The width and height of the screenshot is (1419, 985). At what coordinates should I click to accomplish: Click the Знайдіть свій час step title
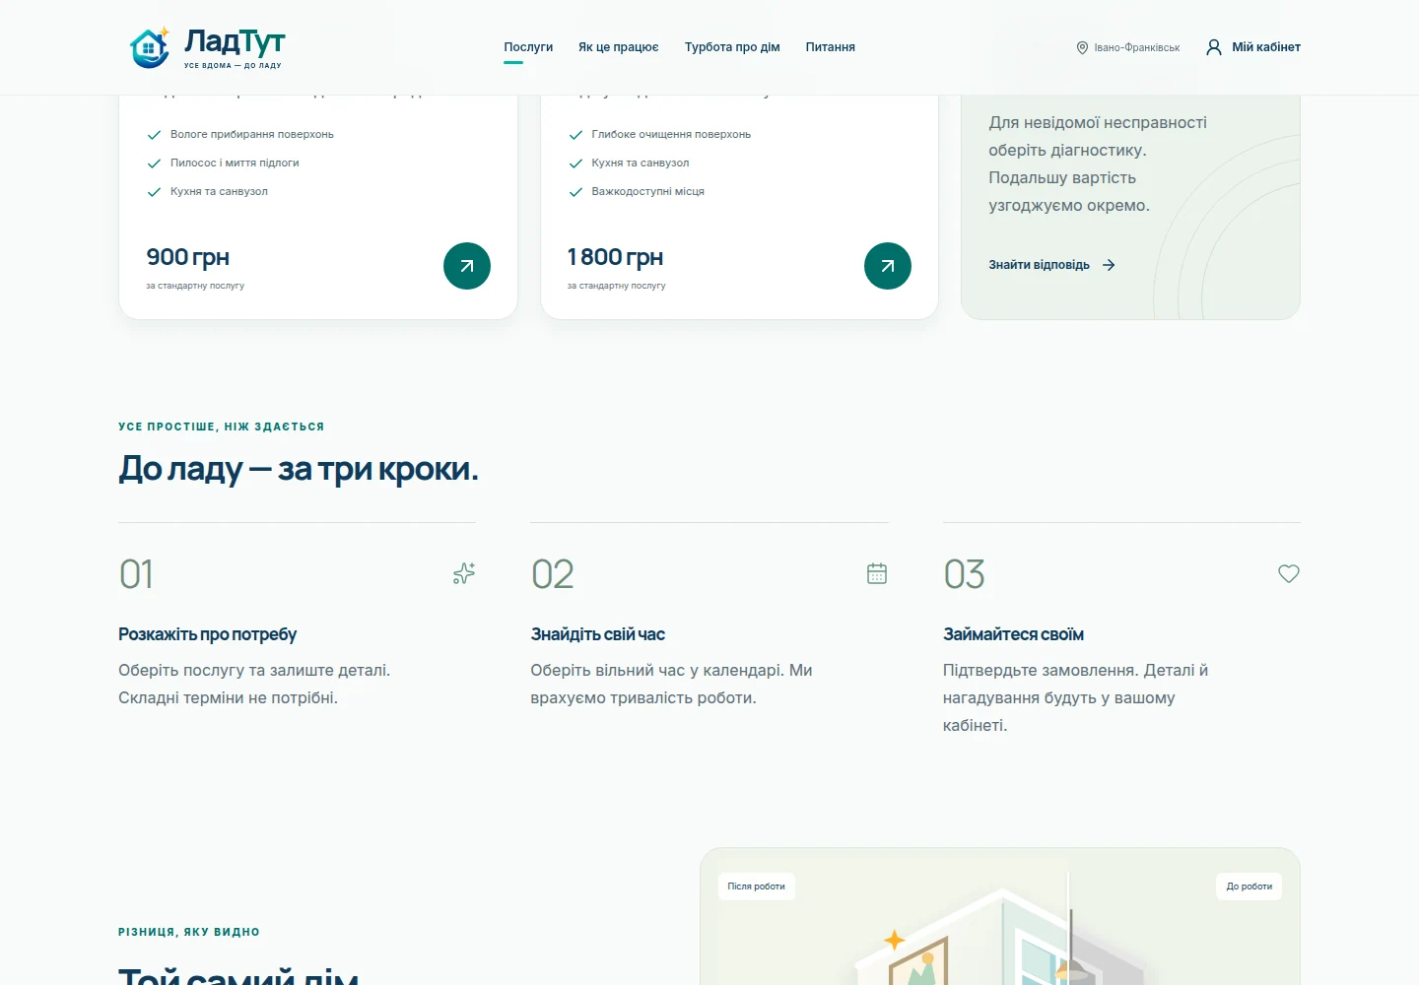click(x=598, y=634)
